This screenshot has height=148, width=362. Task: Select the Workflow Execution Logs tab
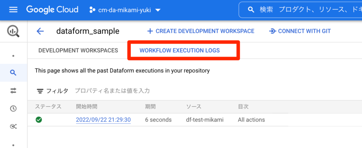tap(179, 50)
